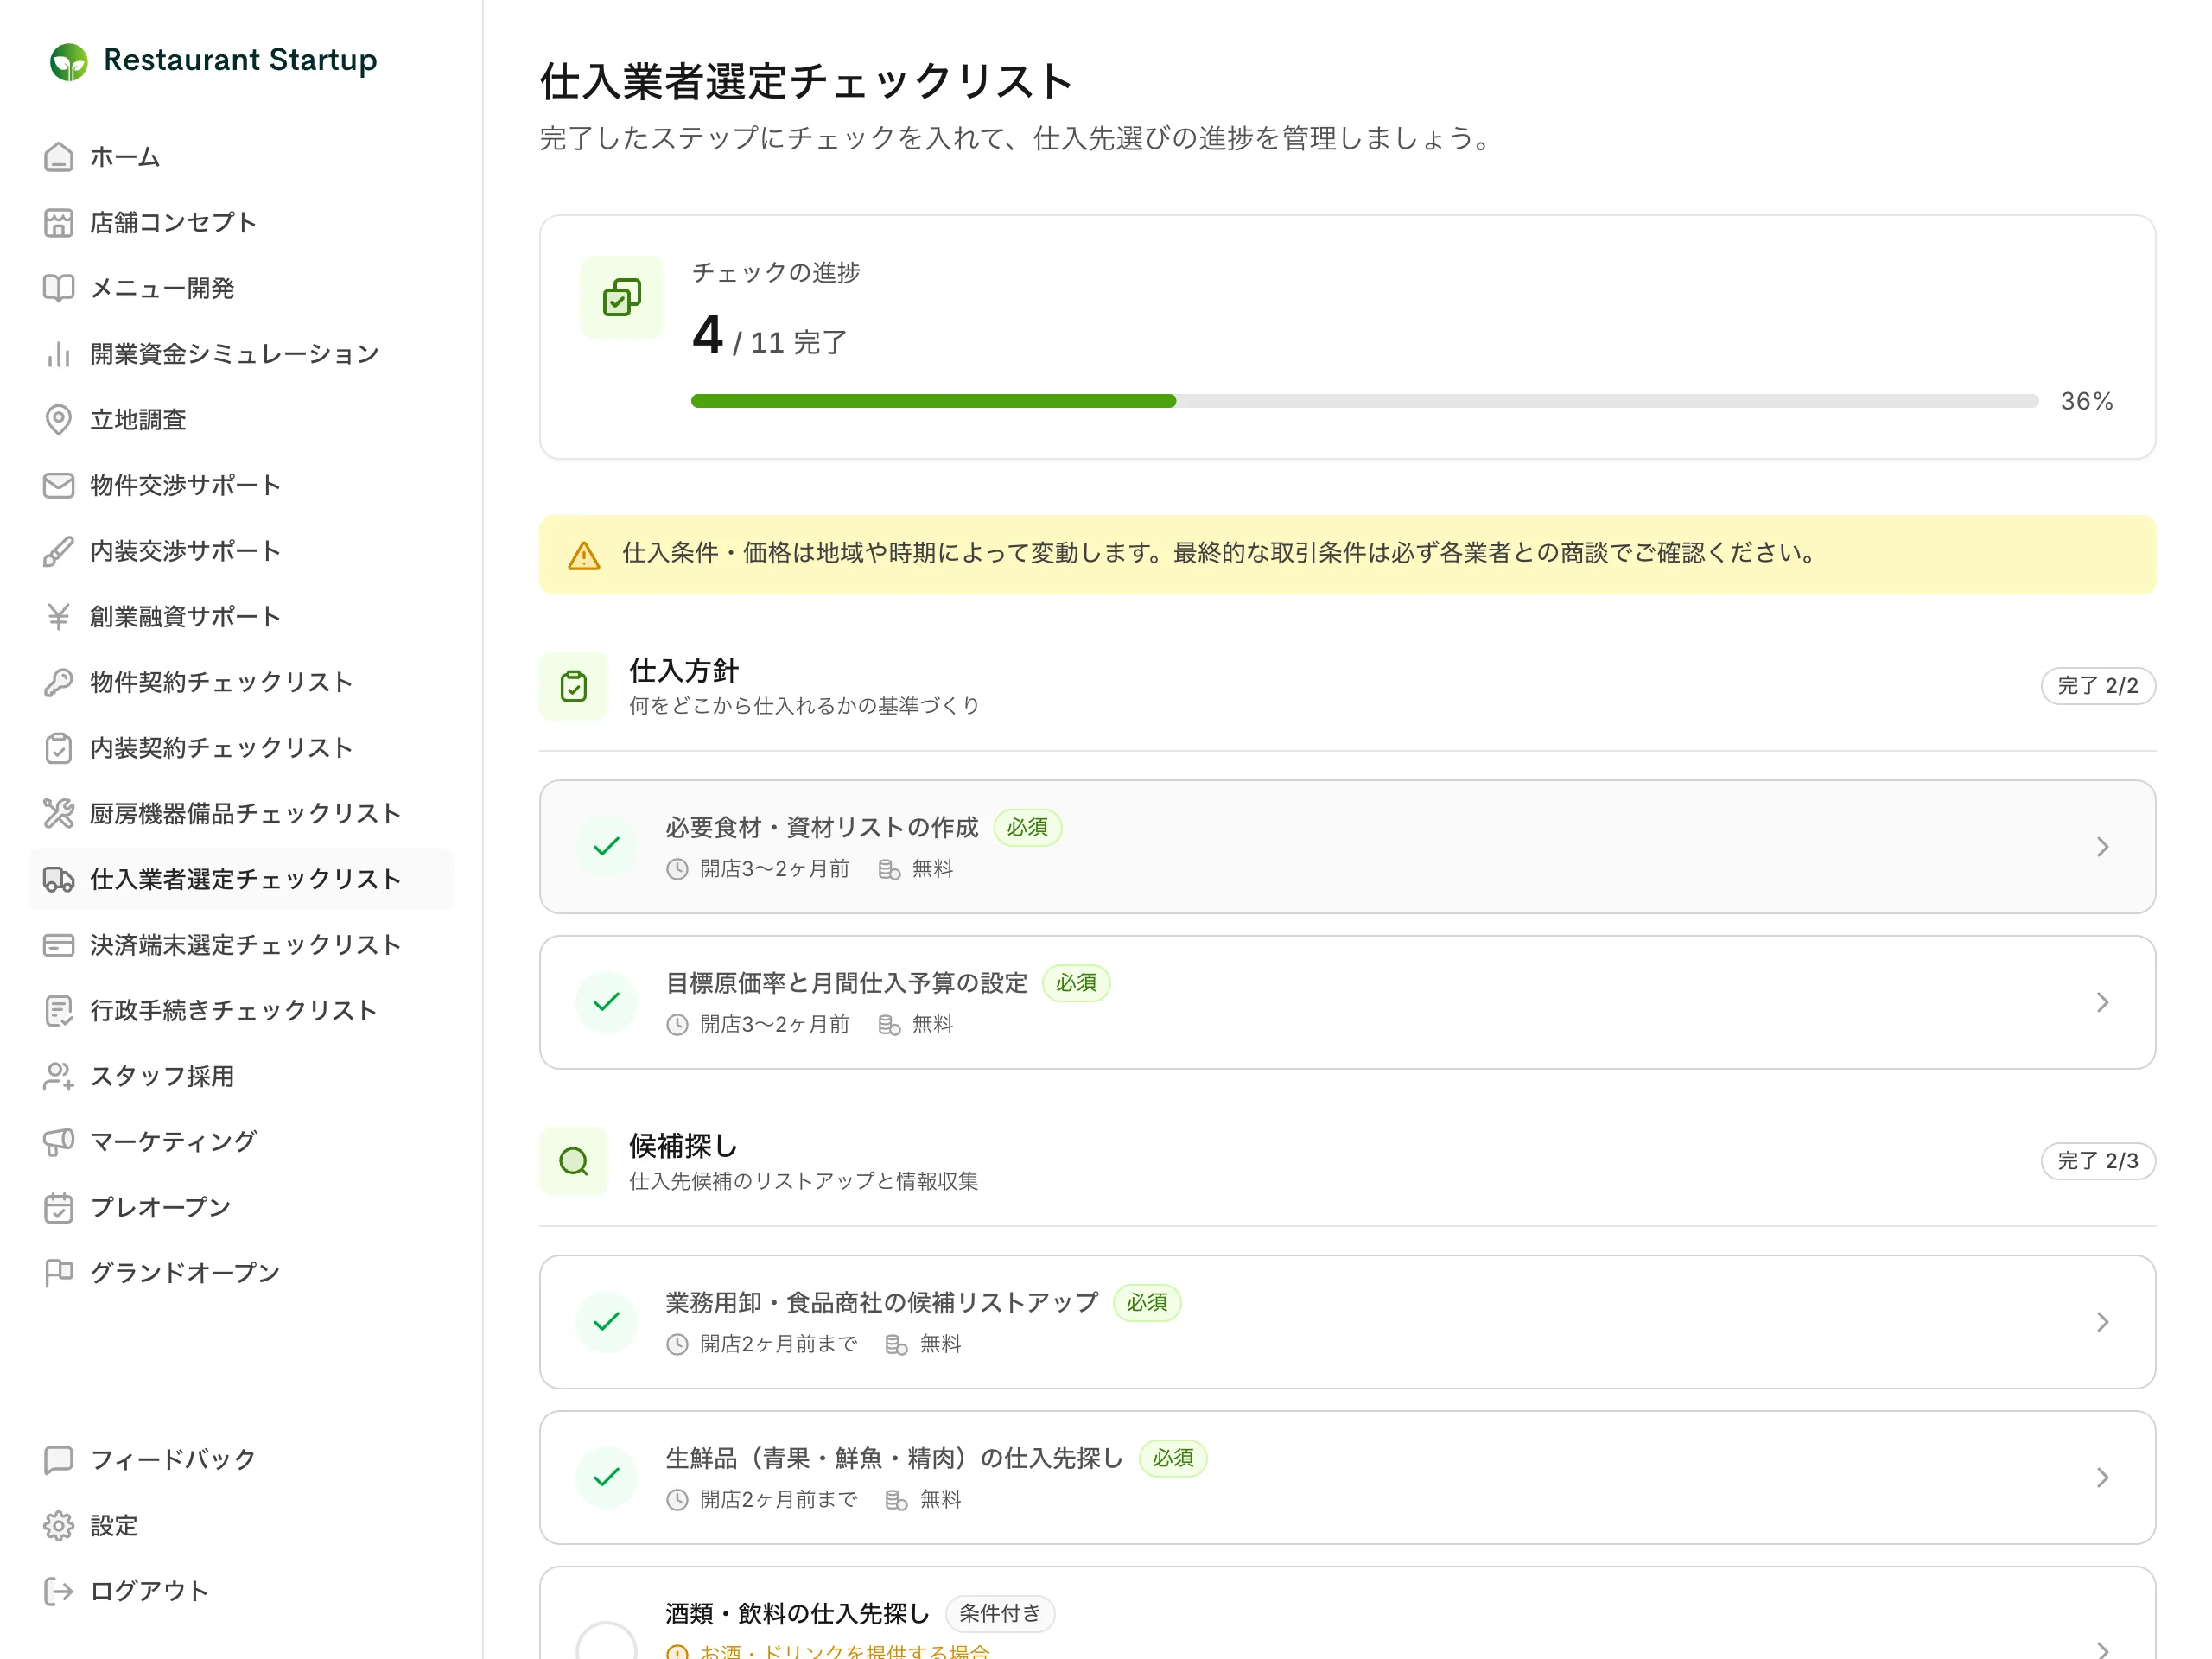This screenshot has height=1659, width=2212.
Task: Open 設定 from the sidebar
Action: 241,1526
